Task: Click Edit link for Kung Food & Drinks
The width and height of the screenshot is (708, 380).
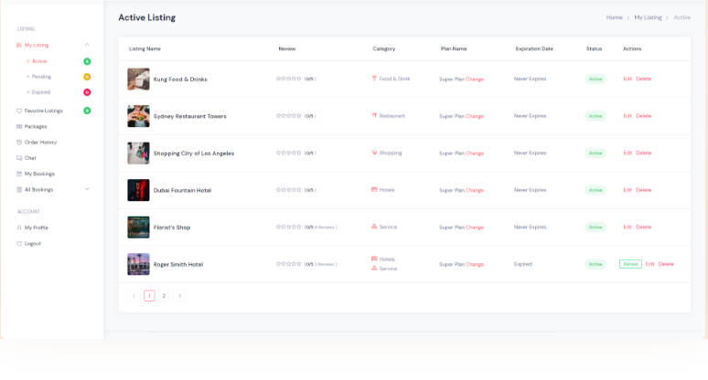Action: click(628, 79)
